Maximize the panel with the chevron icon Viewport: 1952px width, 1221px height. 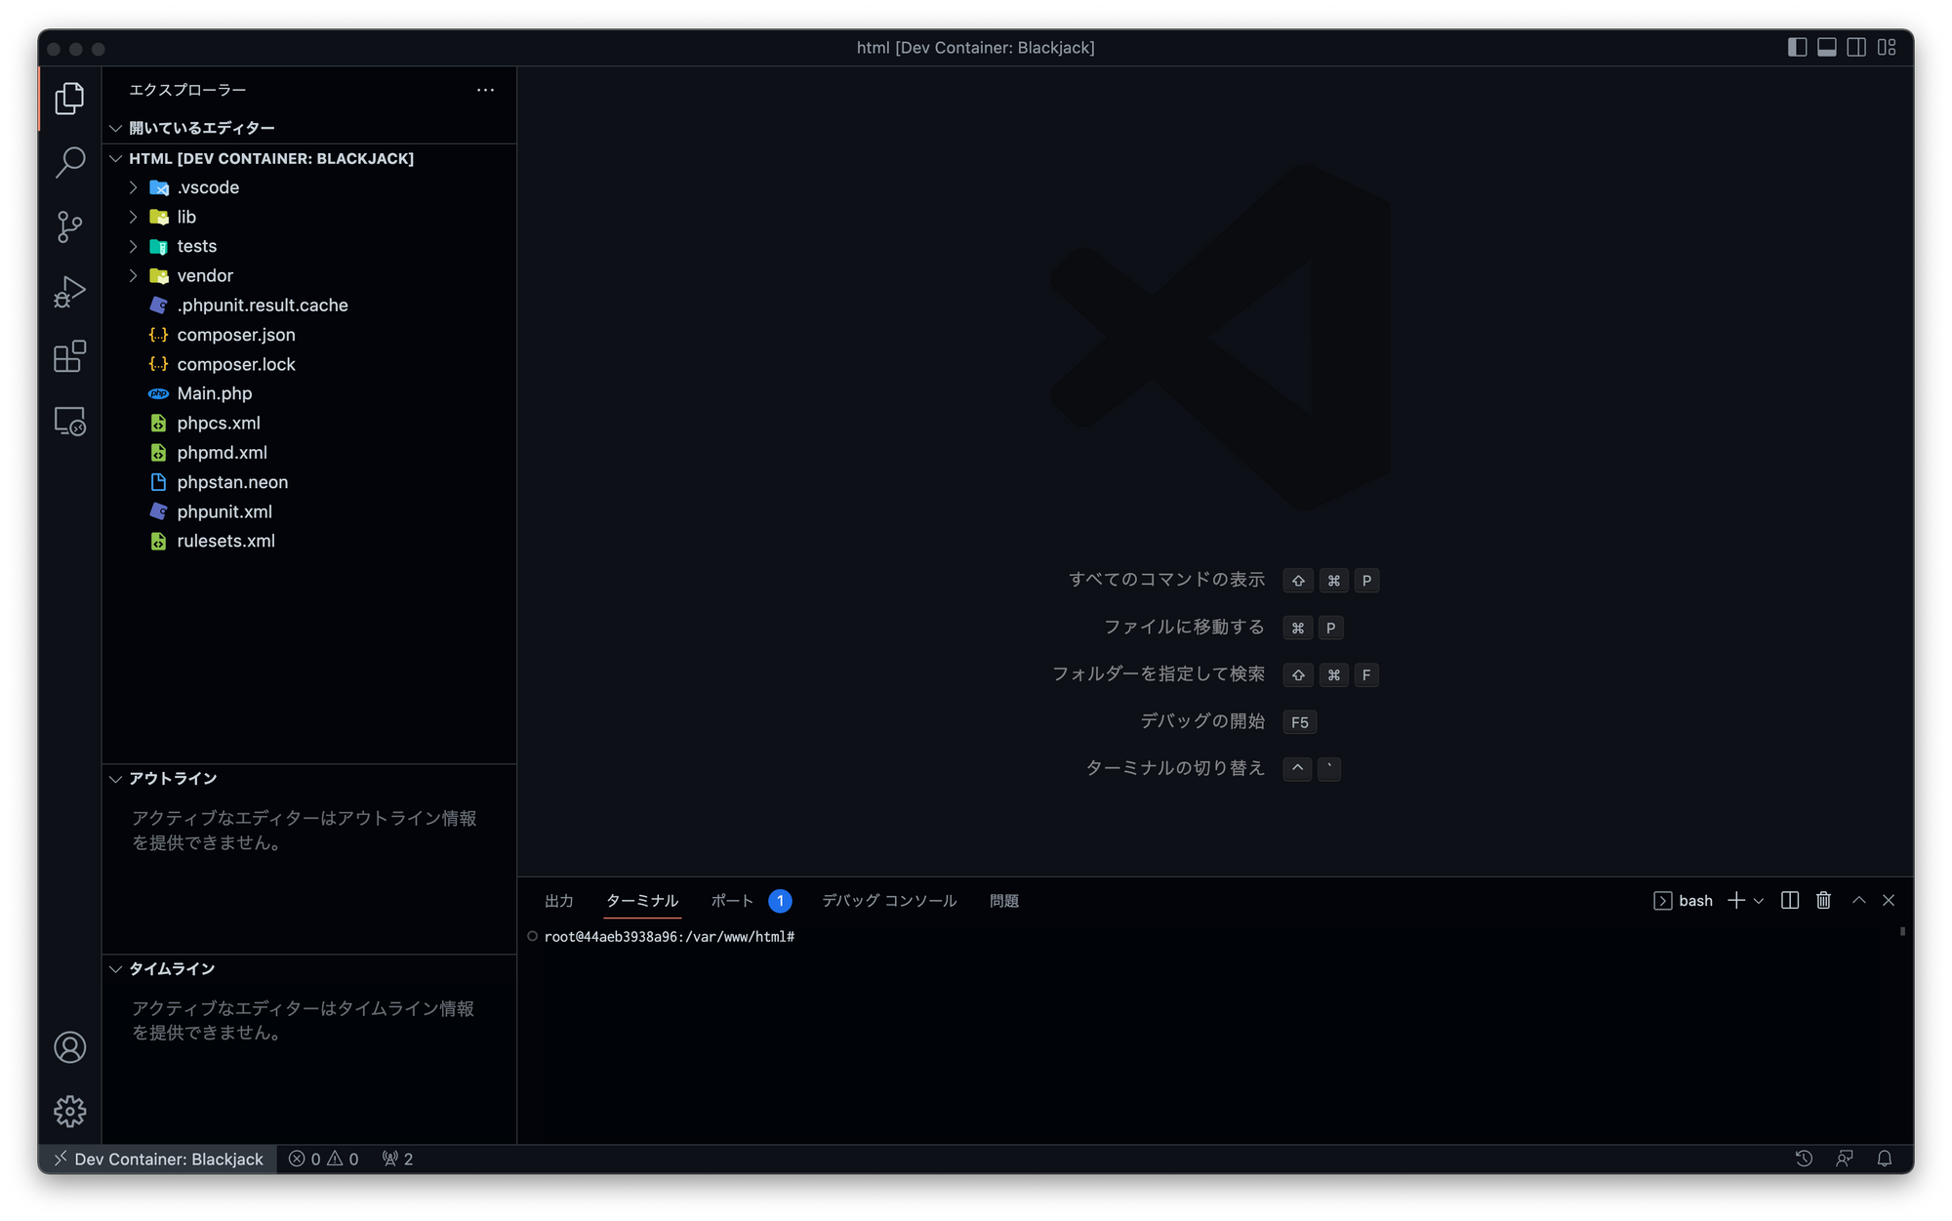point(1857,900)
